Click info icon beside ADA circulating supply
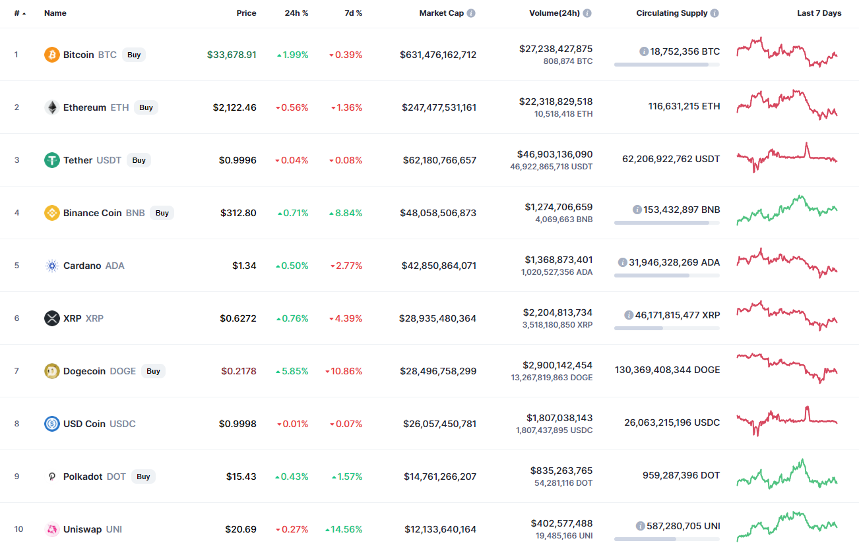This screenshot has height=551, width=859. pos(623,262)
